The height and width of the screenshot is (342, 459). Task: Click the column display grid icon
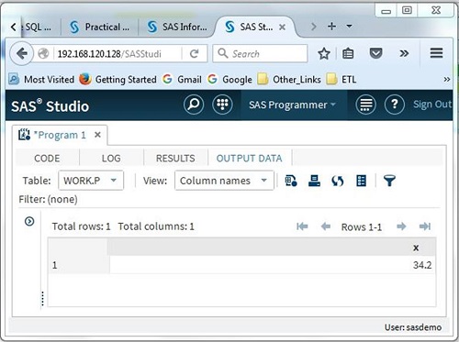tap(362, 181)
